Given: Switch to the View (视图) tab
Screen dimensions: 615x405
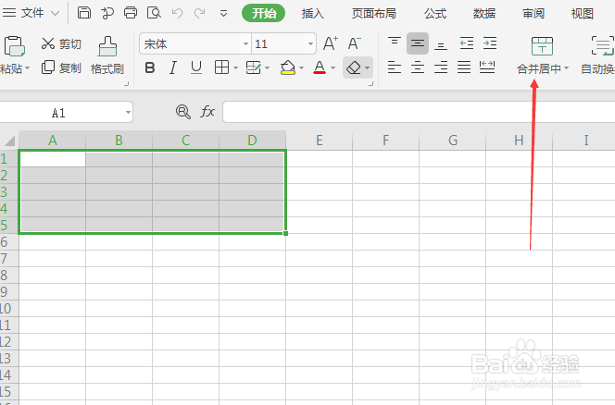Looking at the screenshot, I should [x=583, y=14].
